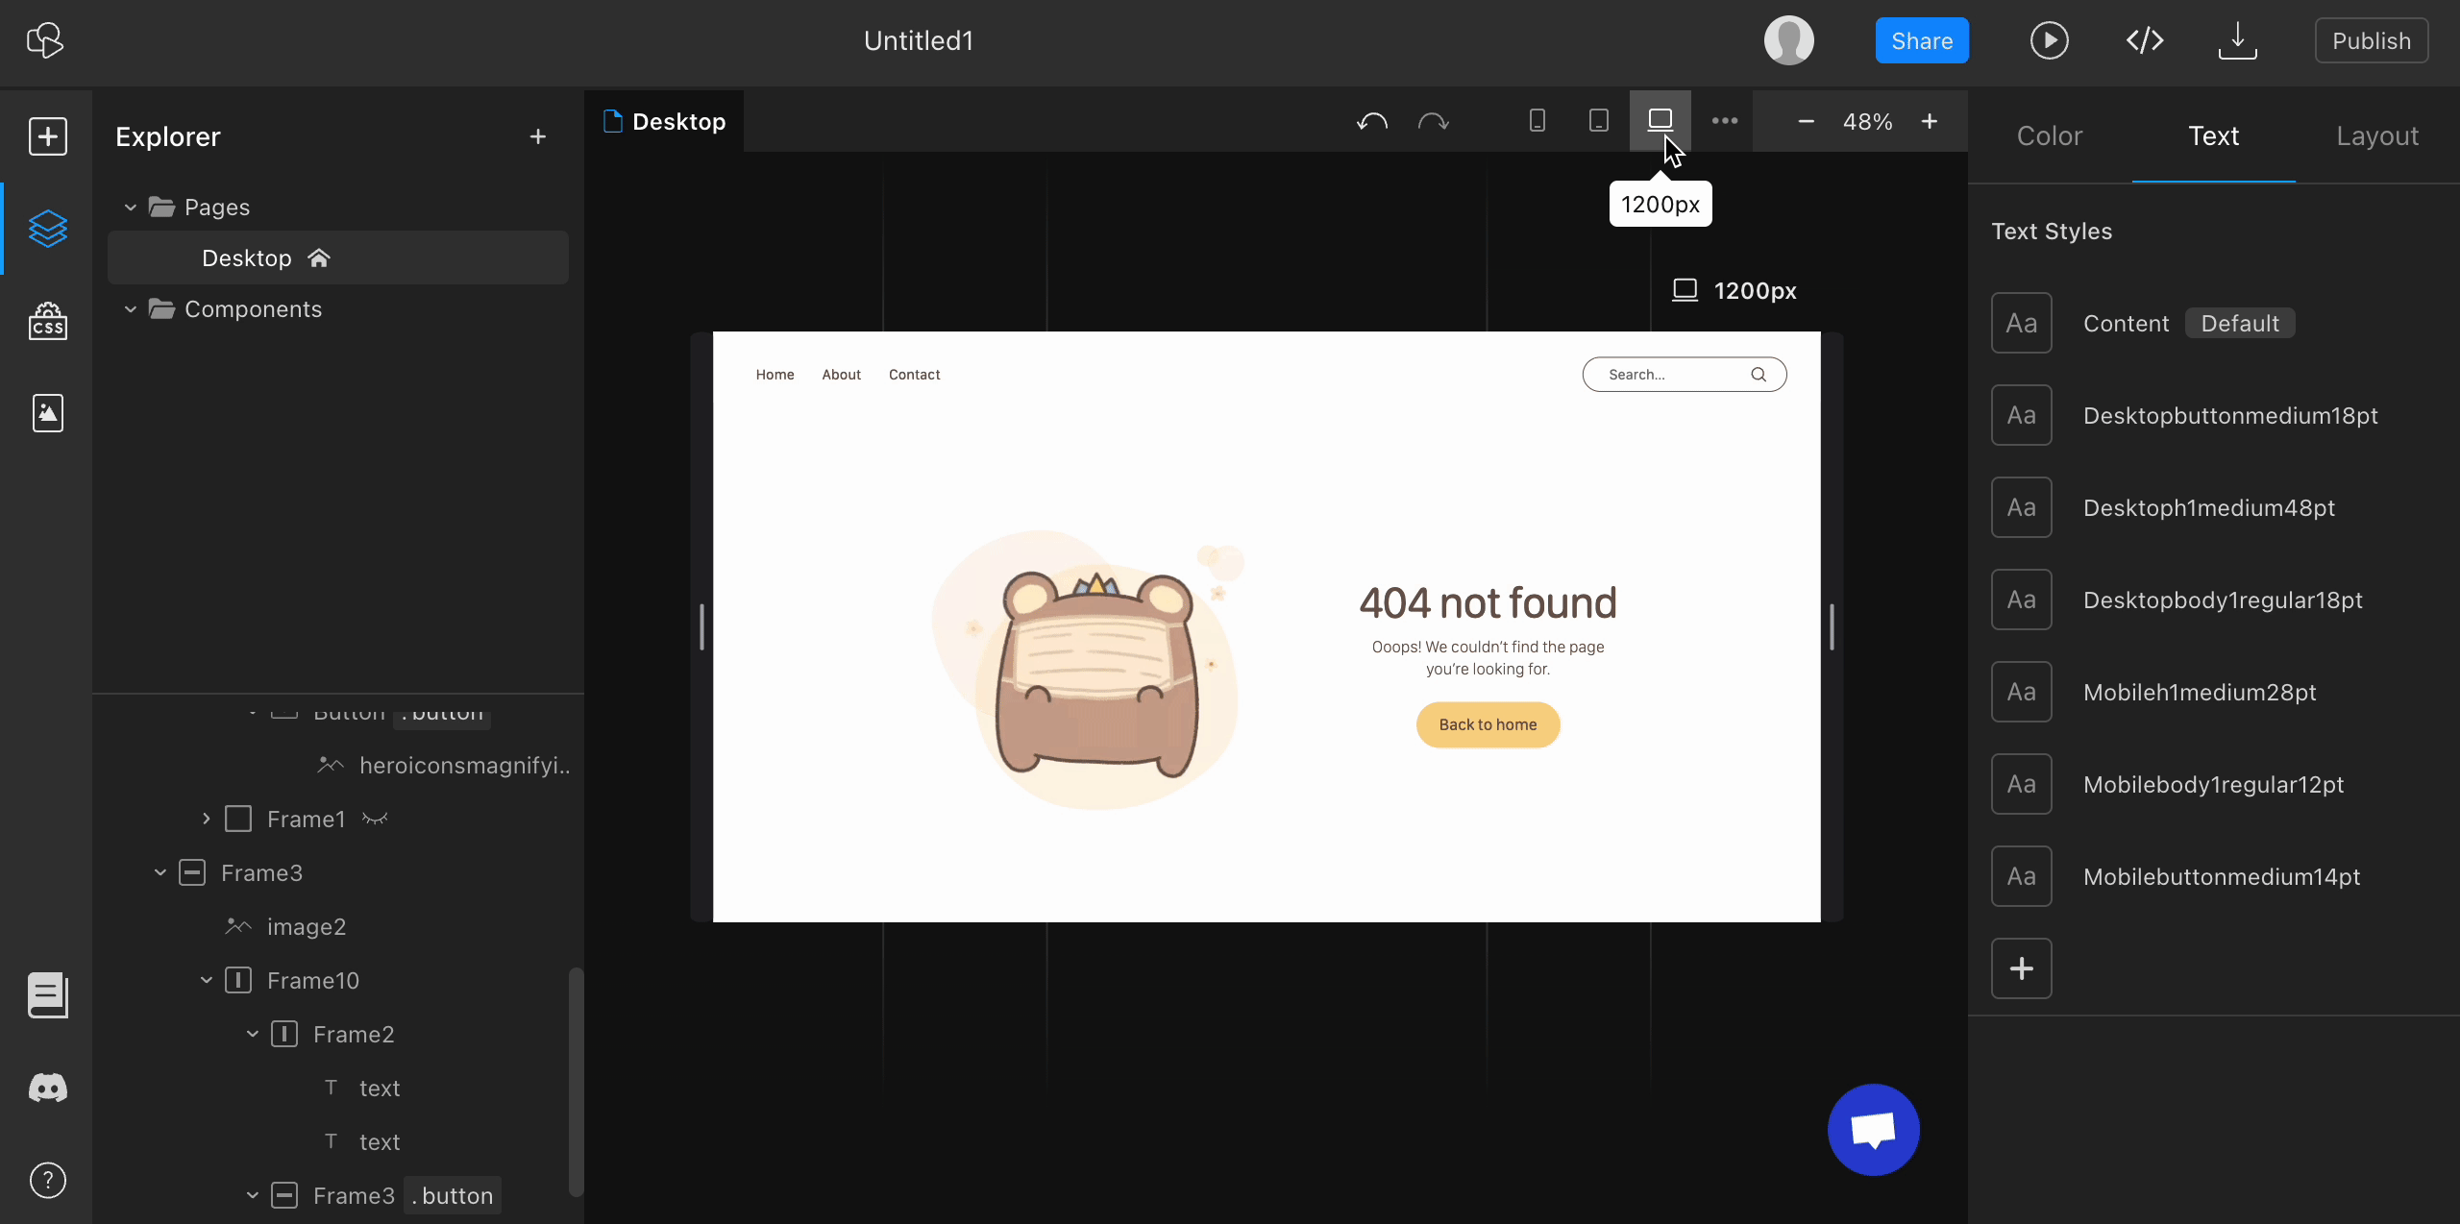Switch to the Layout tab
The image size is (2460, 1224).
2377,136
